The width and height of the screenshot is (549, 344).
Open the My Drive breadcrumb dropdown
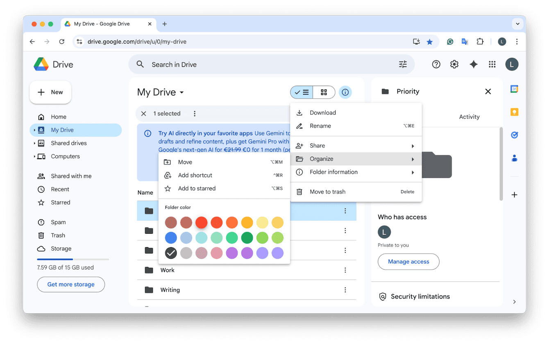181,92
